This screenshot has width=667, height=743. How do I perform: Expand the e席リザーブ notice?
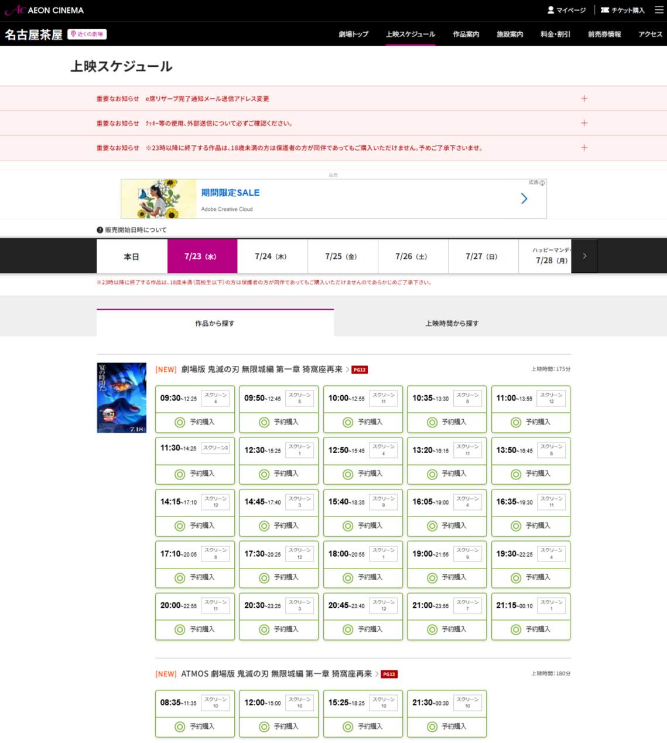tap(584, 98)
